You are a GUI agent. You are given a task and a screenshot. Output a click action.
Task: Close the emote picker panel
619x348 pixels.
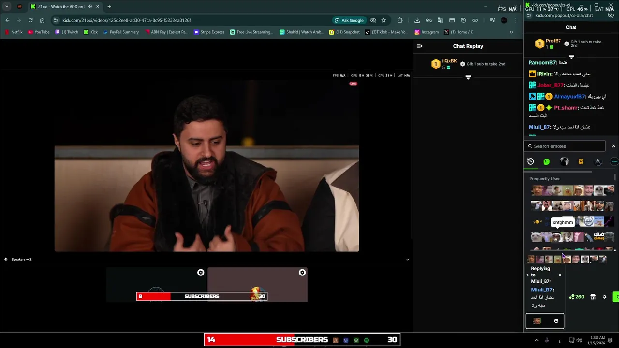613,146
